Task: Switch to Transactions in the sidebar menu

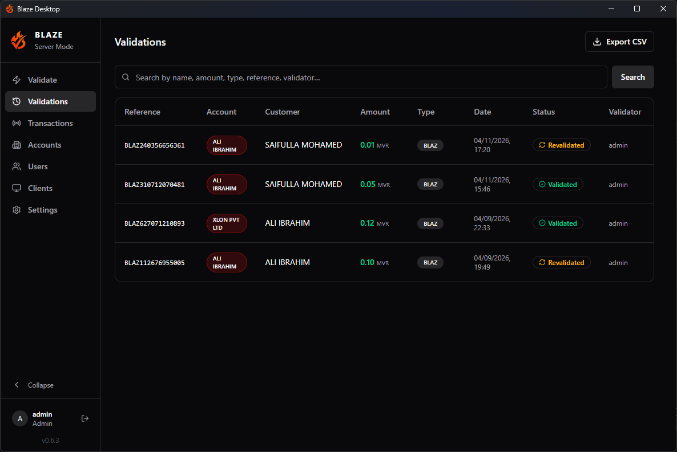Action: point(51,123)
